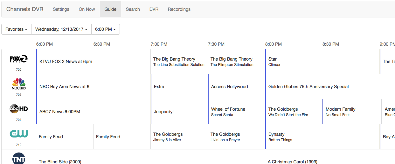The height and width of the screenshot is (164, 395).
Task: Select the NBC HD peacock channel logo
Action: pyautogui.click(x=19, y=84)
